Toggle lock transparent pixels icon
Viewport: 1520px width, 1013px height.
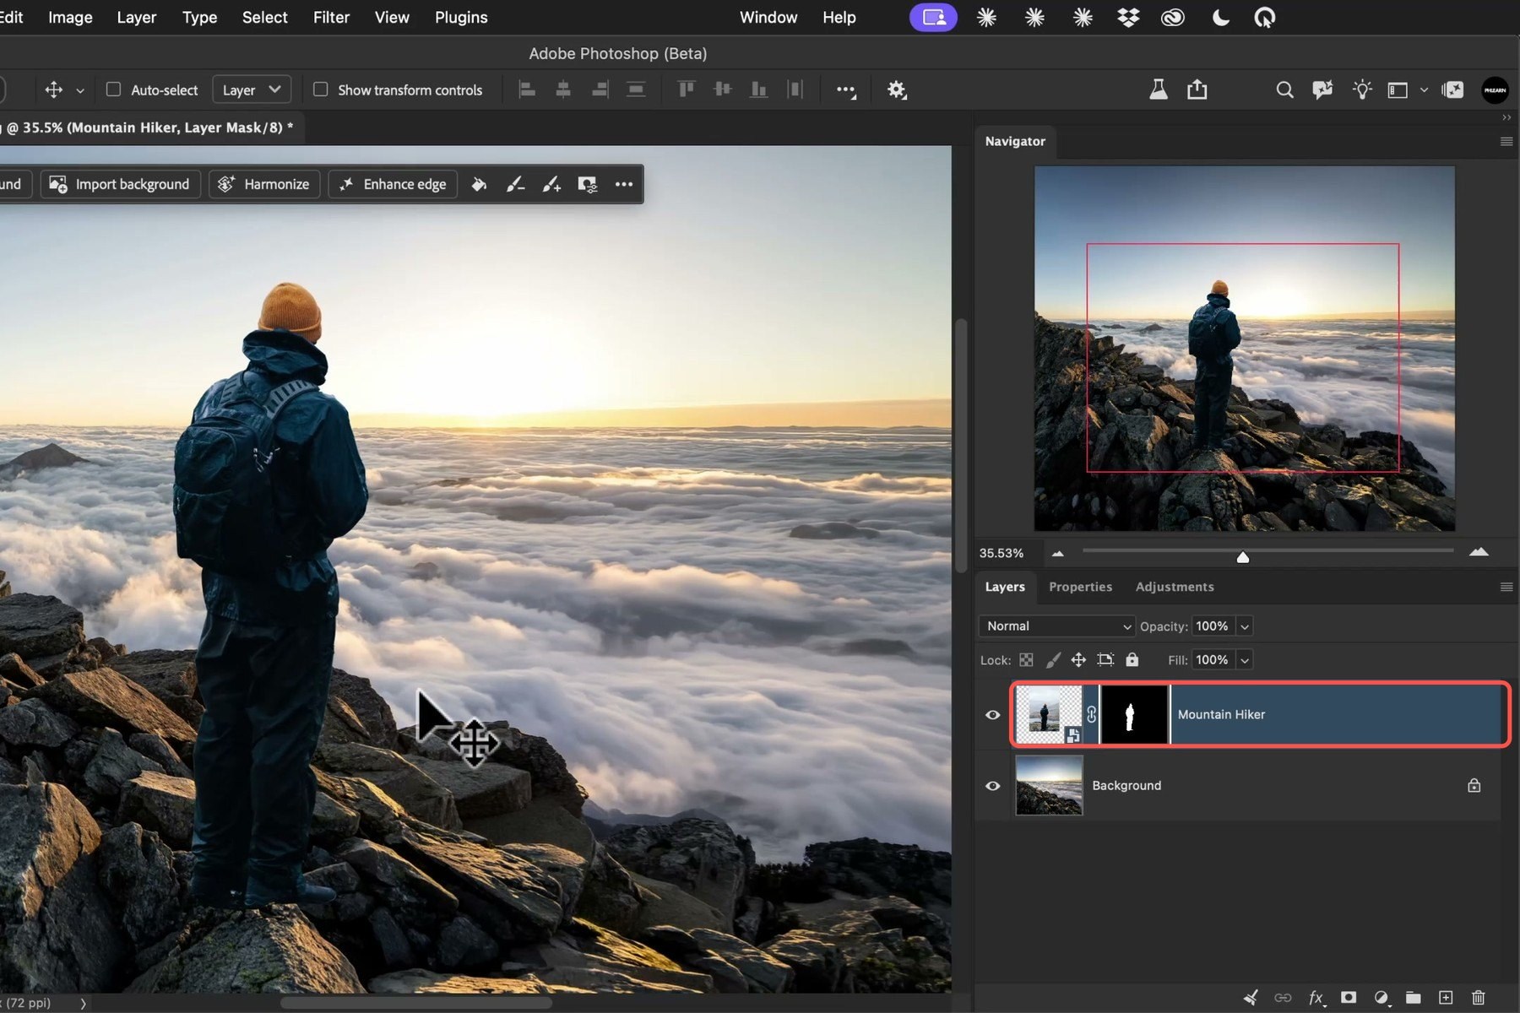pos(1026,660)
